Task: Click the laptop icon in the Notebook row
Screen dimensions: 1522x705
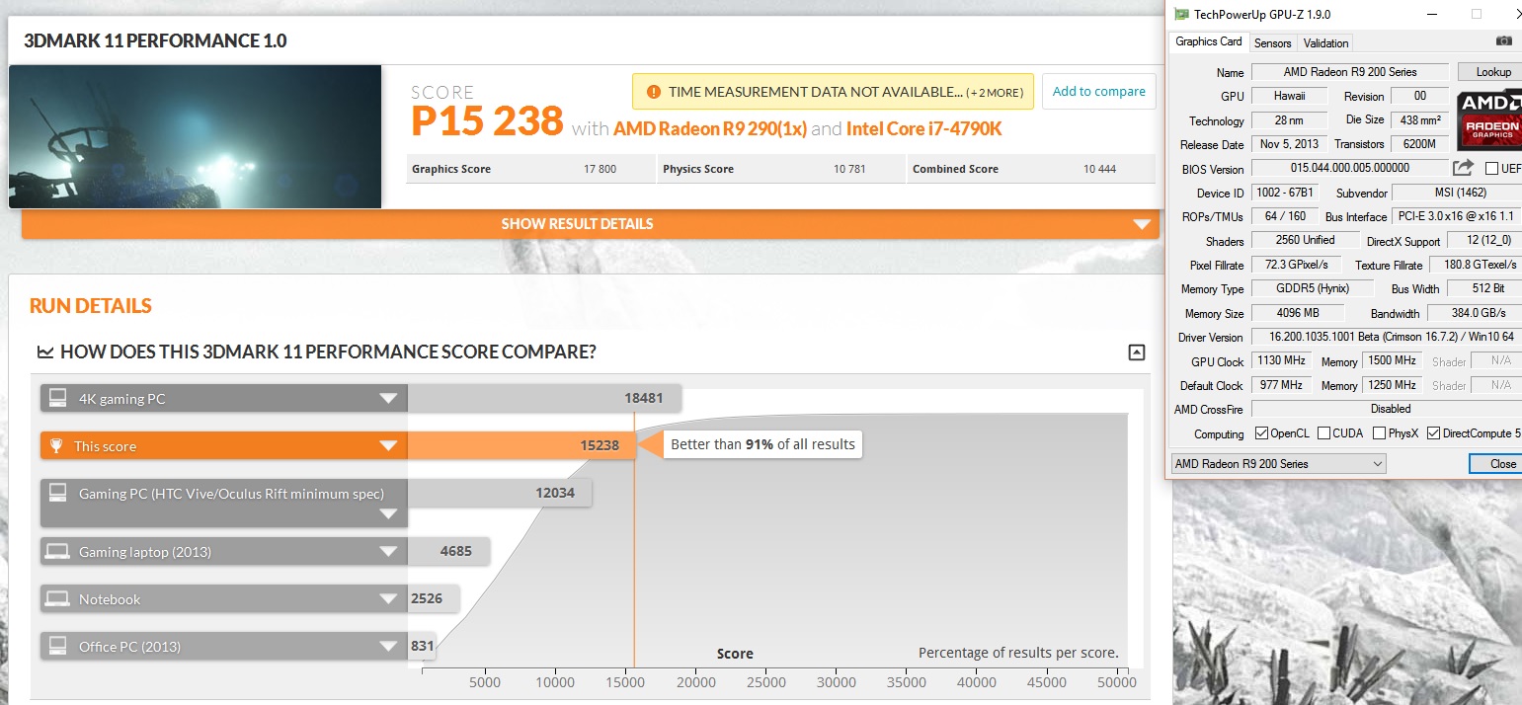Action: click(x=57, y=598)
